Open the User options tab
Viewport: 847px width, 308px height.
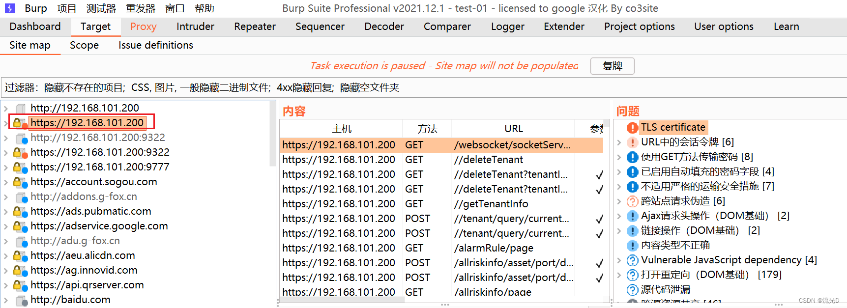[724, 27]
